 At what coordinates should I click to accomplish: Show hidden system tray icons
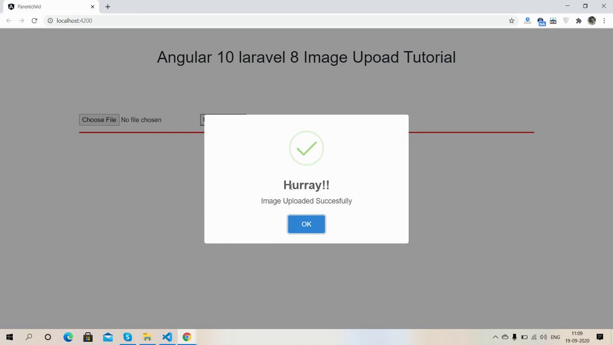click(495, 337)
